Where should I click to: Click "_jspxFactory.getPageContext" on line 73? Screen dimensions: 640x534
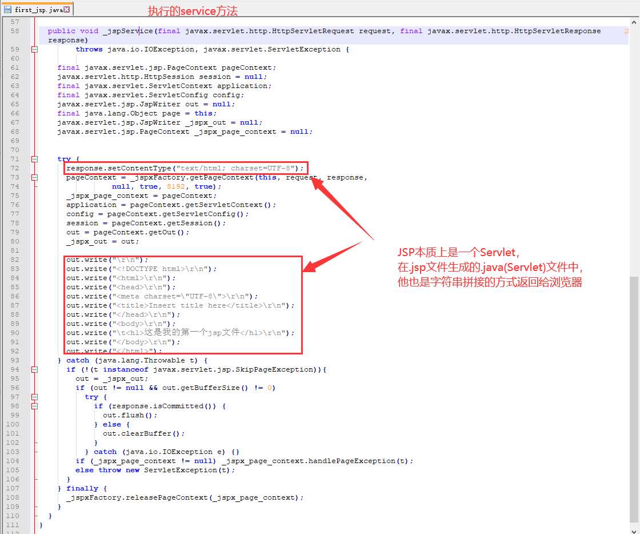[x=192, y=178]
